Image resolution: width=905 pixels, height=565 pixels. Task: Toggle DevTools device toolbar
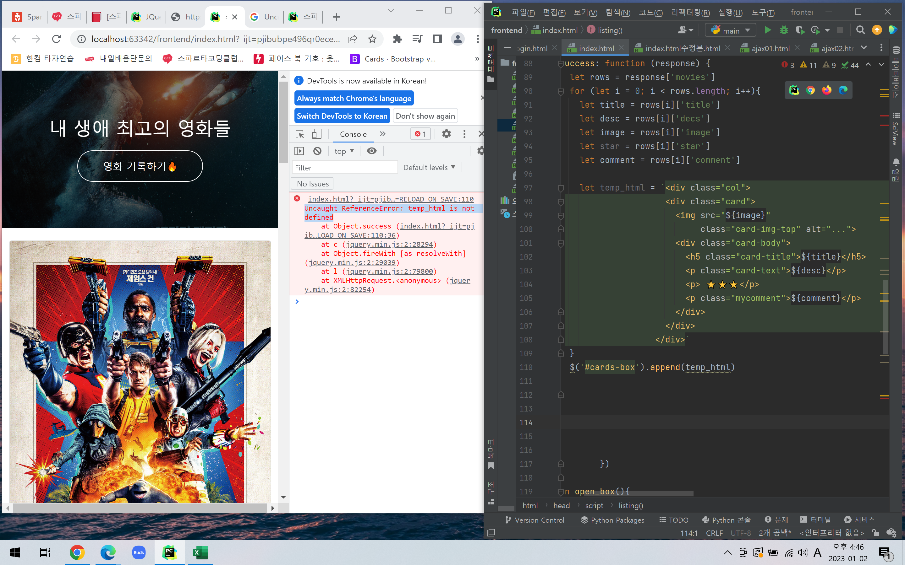point(317,134)
